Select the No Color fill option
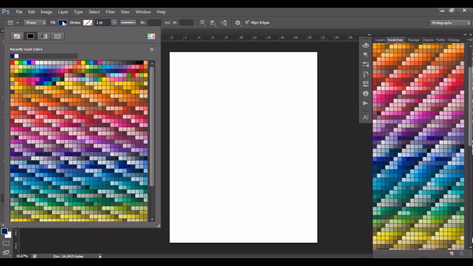Image resolution: width=473 pixels, height=266 pixels. (17, 36)
